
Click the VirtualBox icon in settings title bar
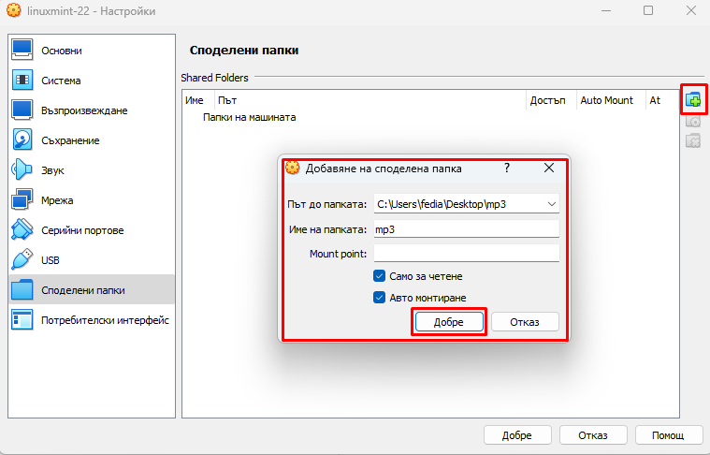(x=14, y=10)
